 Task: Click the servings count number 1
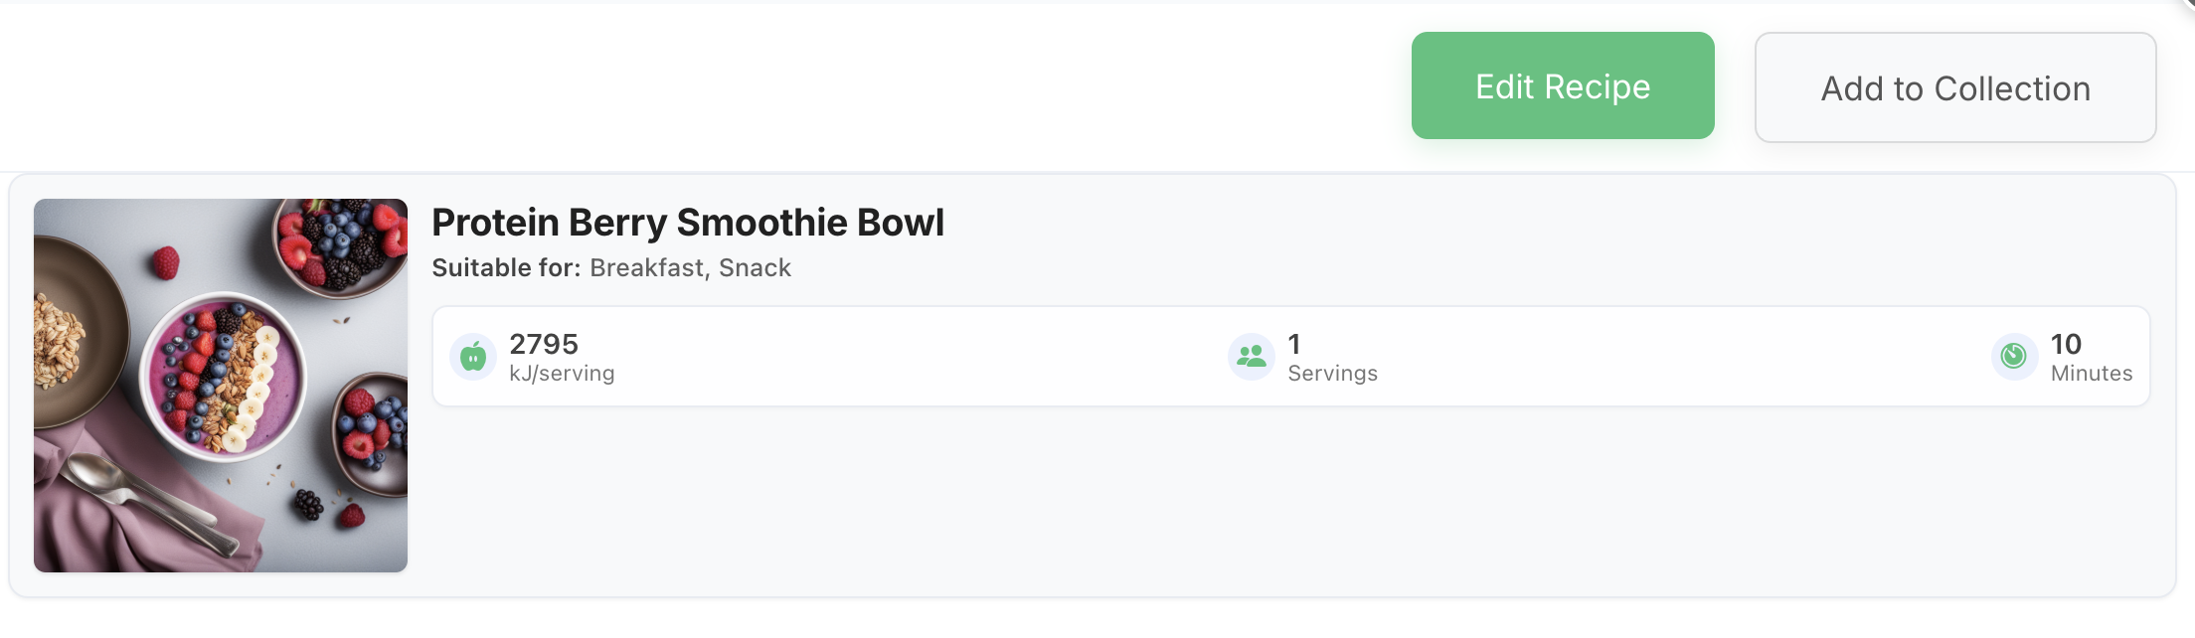1293,344
